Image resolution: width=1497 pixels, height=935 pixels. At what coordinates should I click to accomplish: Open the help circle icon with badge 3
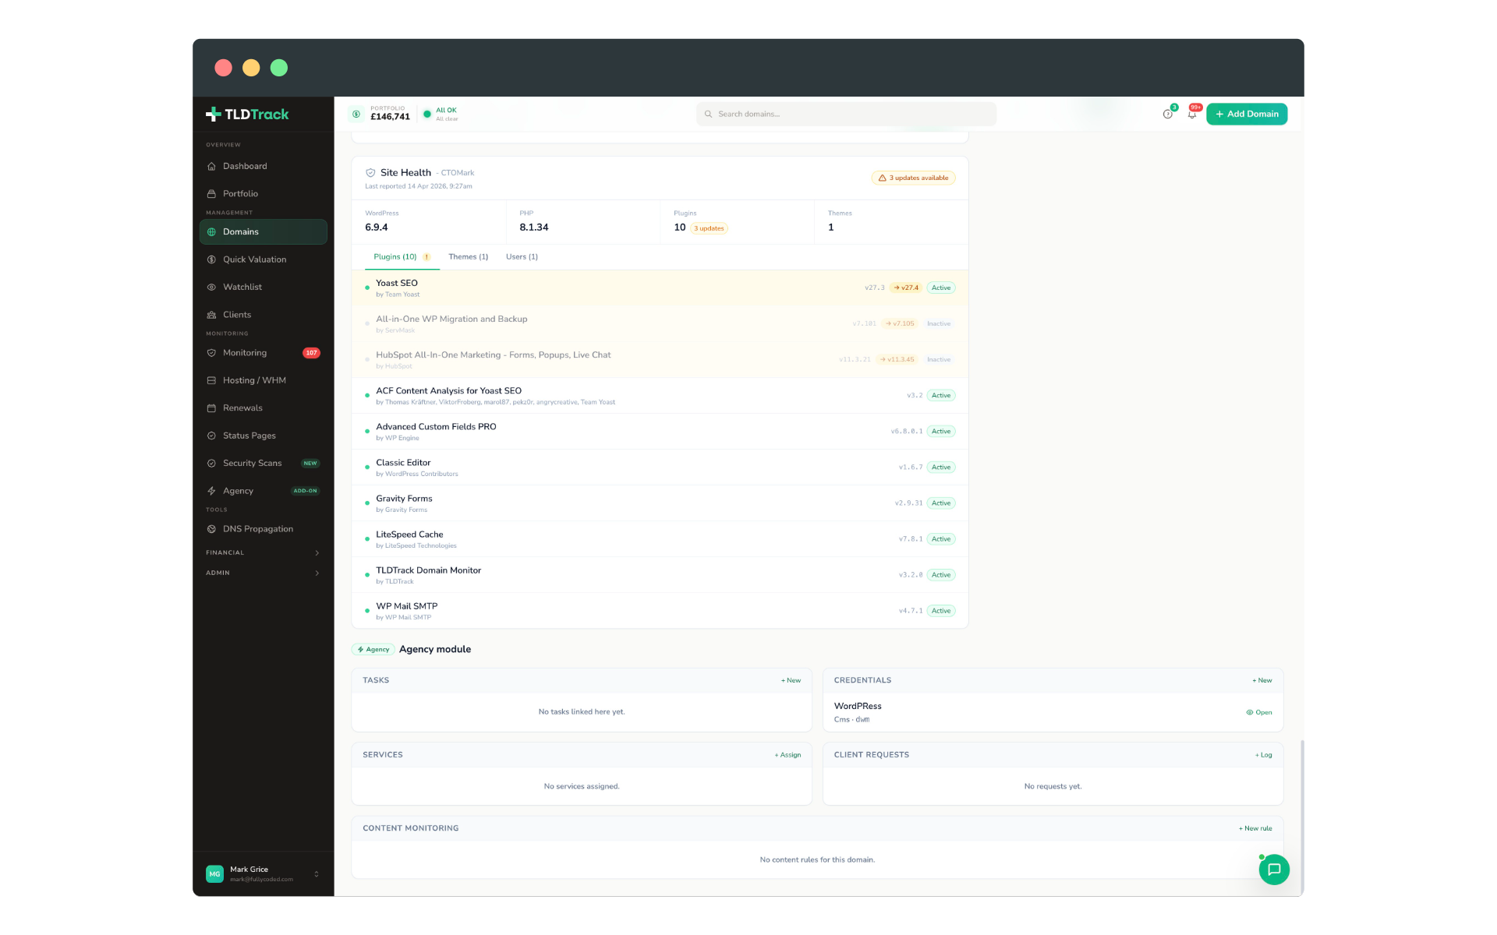coord(1168,114)
